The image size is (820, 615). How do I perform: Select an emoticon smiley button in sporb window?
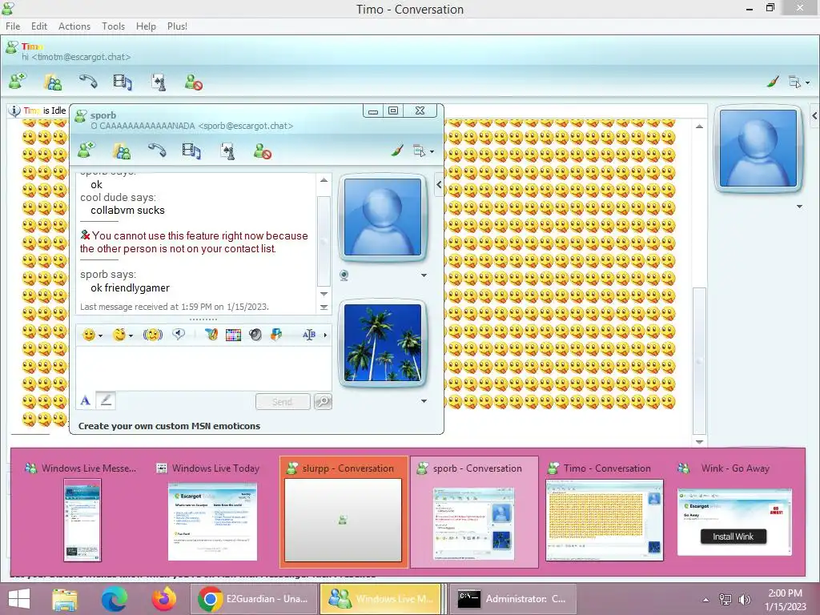(x=89, y=335)
